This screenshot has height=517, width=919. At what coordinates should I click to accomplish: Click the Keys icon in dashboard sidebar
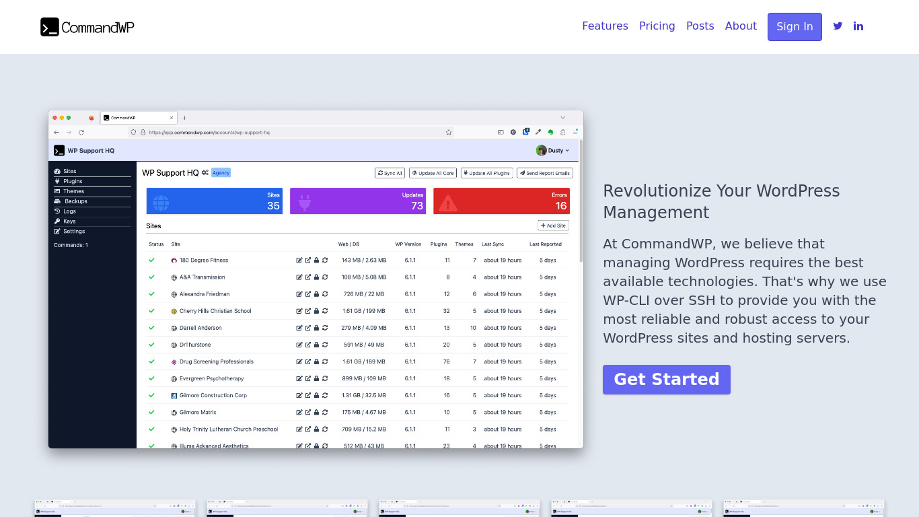pos(58,221)
